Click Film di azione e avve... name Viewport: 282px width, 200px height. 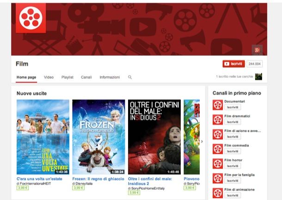[x=243, y=131]
